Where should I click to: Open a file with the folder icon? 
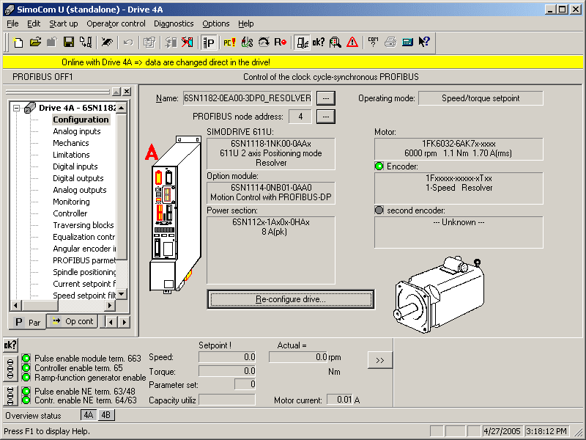tap(35, 43)
